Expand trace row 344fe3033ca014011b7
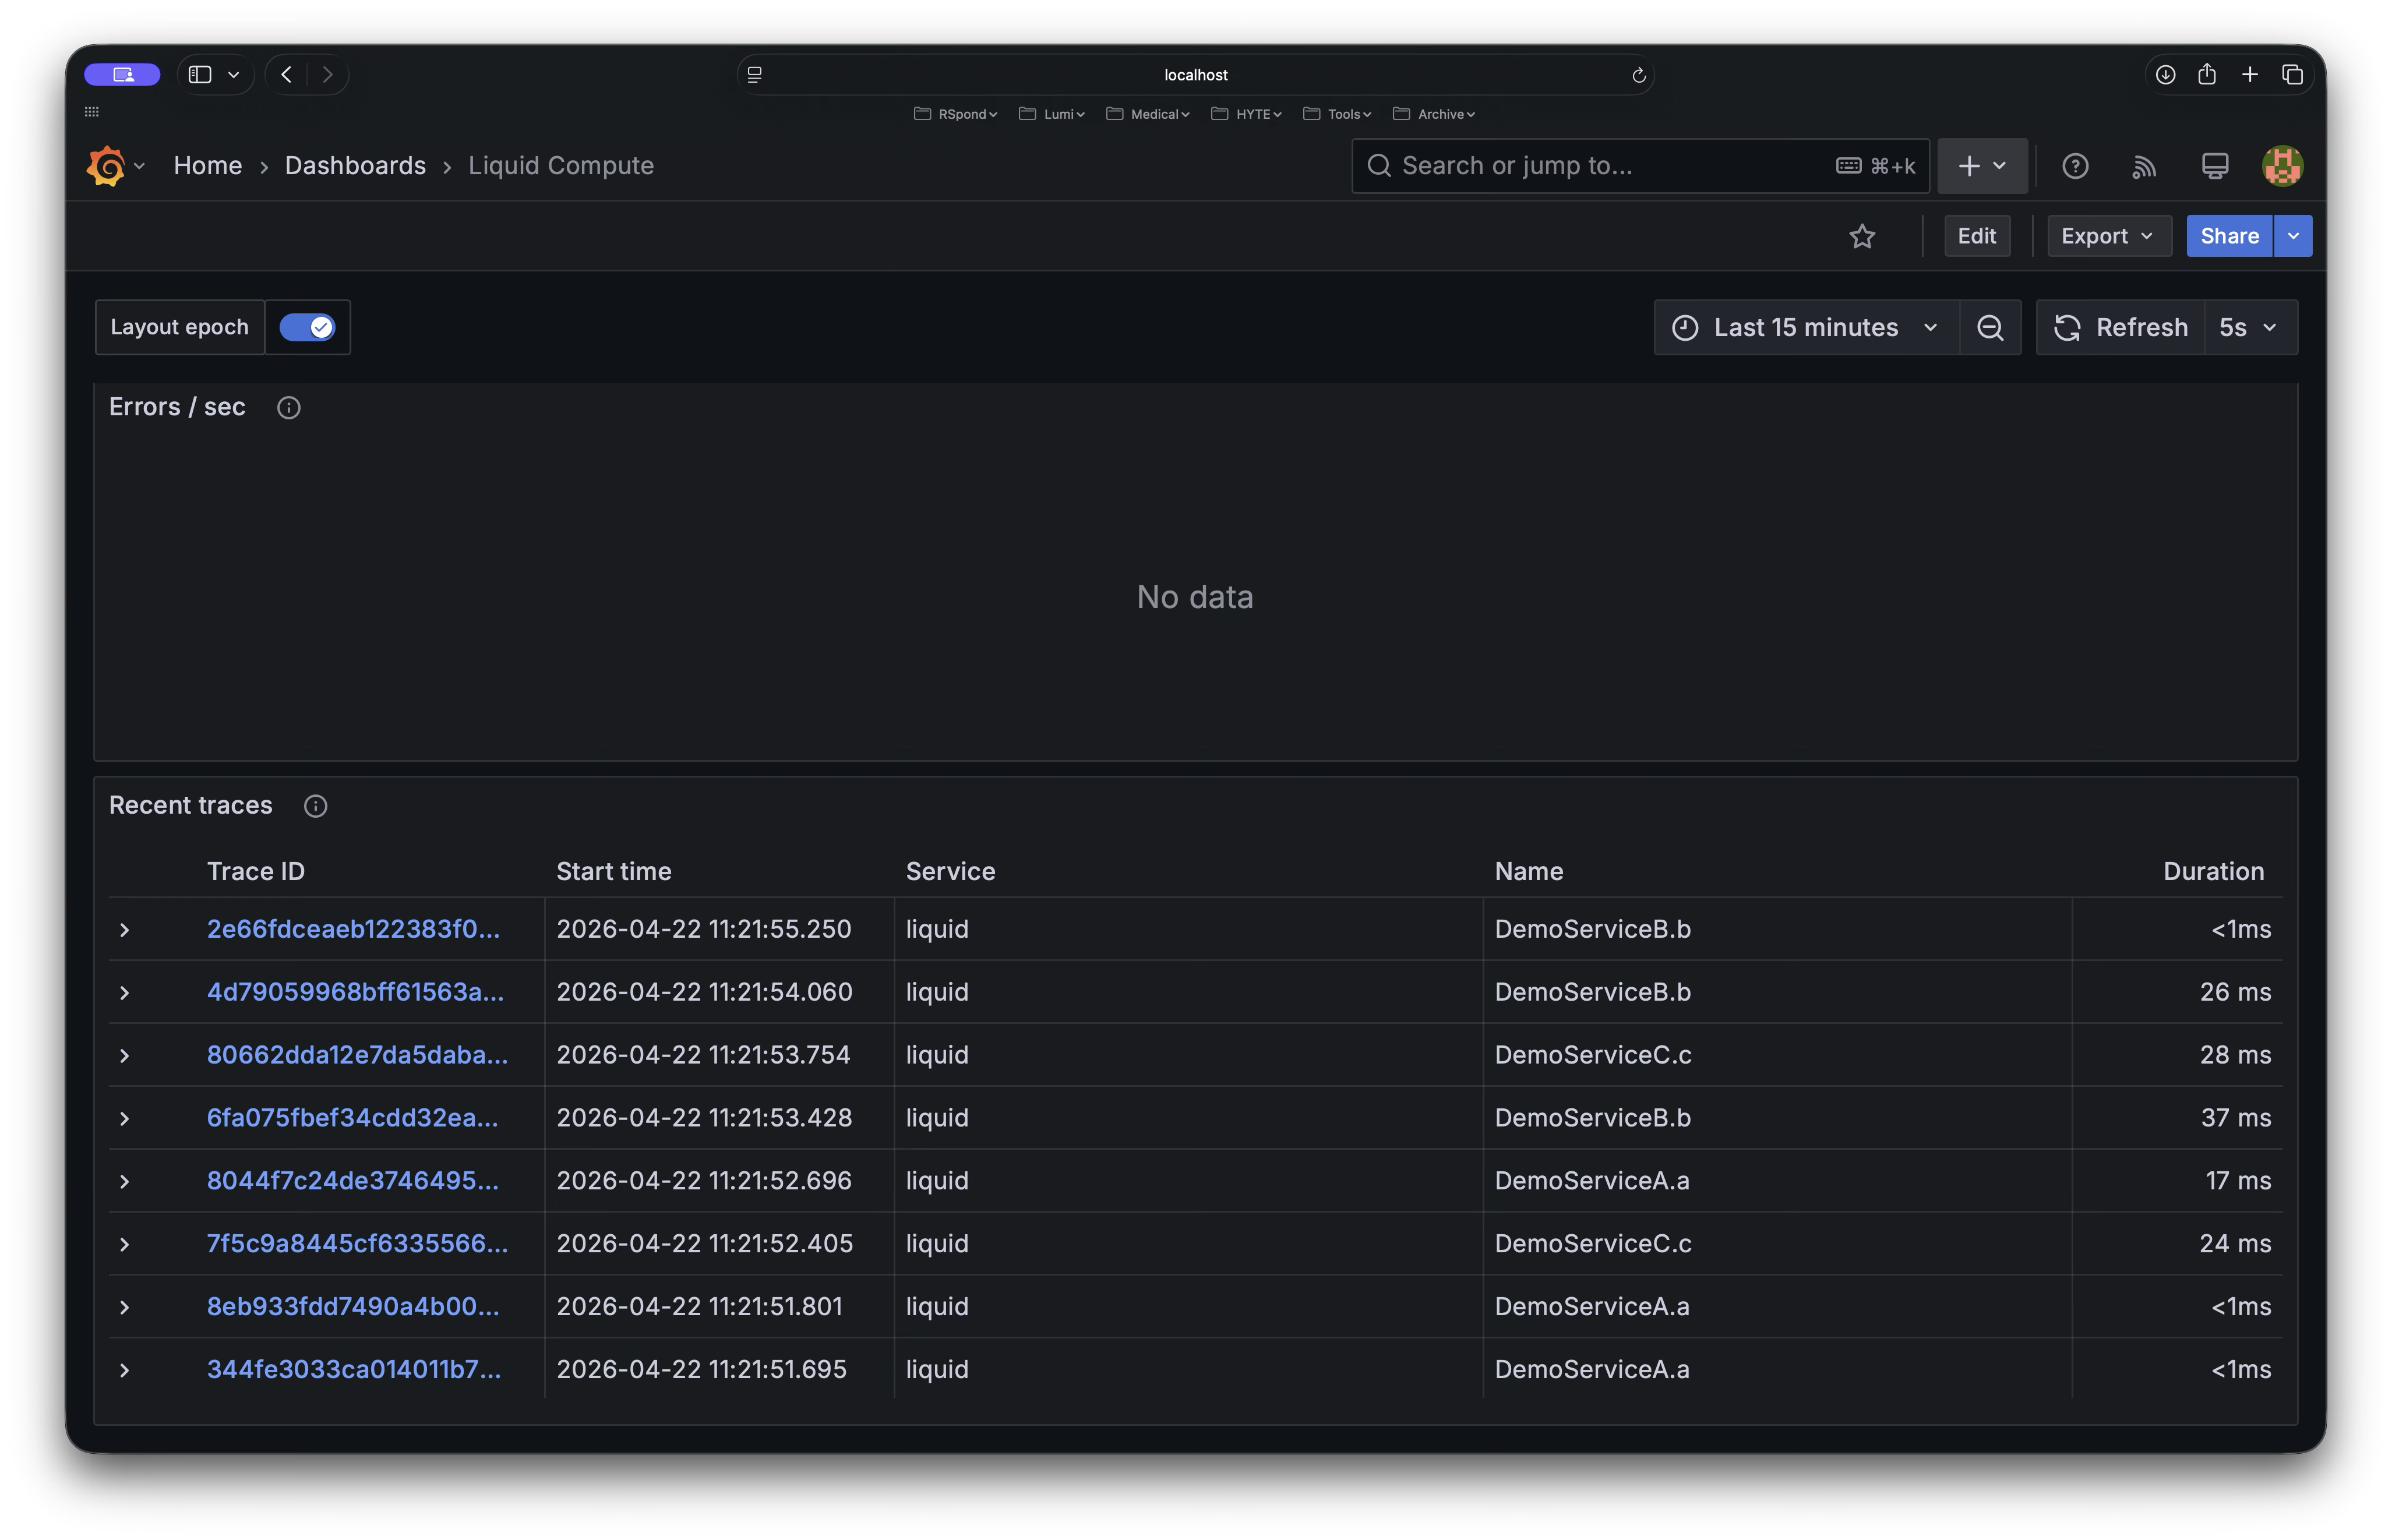The width and height of the screenshot is (2392, 1540). (124, 1370)
